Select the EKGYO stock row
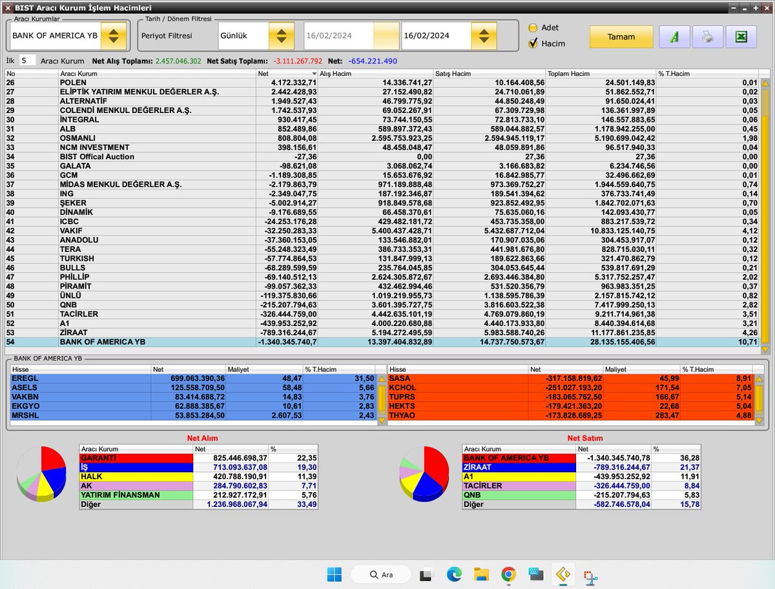Screen dimensions: 775x589 pyautogui.click(x=193, y=406)
